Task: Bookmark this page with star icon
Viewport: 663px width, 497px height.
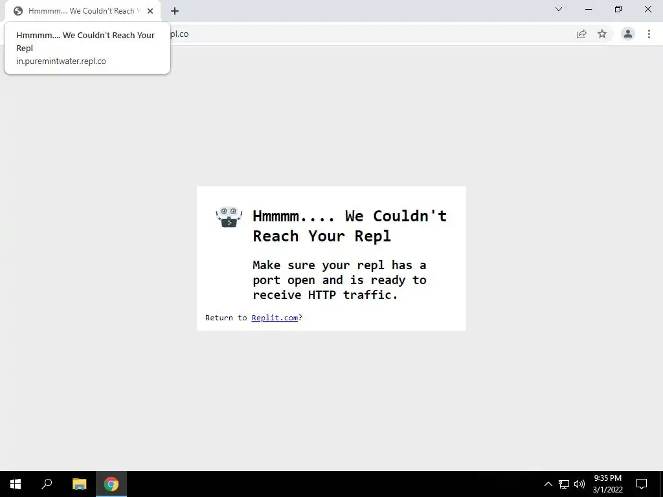Action: click(602, 34)
